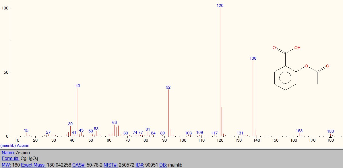Click the blue peak label 109
The height and width of the screenshot is (168, 343).
[x=199, y=132]
